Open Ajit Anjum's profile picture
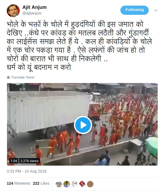 point(13,10)
